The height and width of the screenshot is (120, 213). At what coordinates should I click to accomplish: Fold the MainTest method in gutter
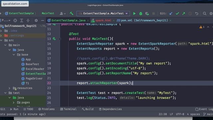click(60, 39)
